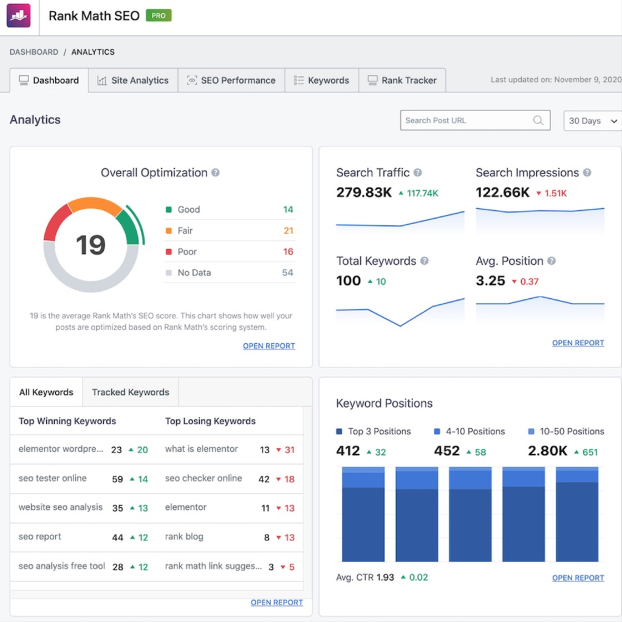This screenshot has width=622, height=622.
Task: Open Search Traffic help icon
Action: pyautogui.click(x=417, y=173)
